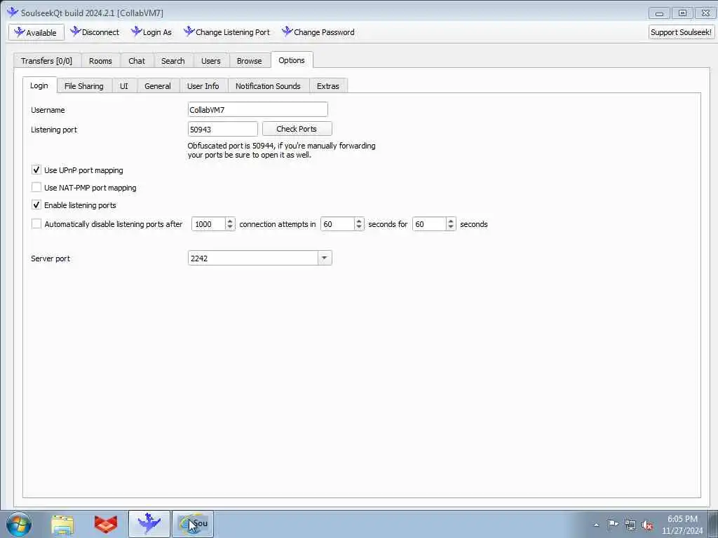Click the Soulseek bird taskbar icon
This screenshot has height=538, width=718.
pos(149,524)
